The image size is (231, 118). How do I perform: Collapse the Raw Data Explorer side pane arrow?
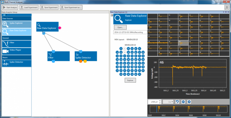112,15
